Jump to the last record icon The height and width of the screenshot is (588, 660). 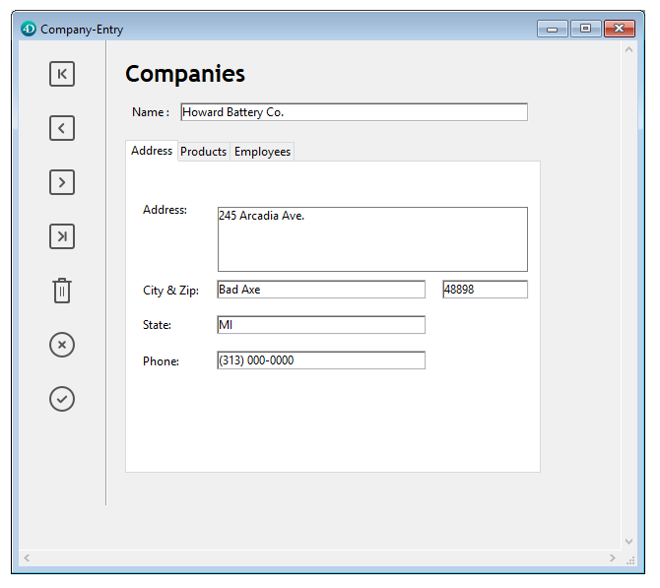(62, 236)
